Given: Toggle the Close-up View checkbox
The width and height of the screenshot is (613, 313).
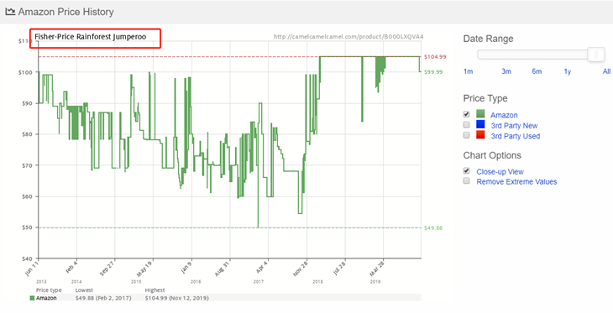Looking at the screenshot, I should (x=466, y=170).
